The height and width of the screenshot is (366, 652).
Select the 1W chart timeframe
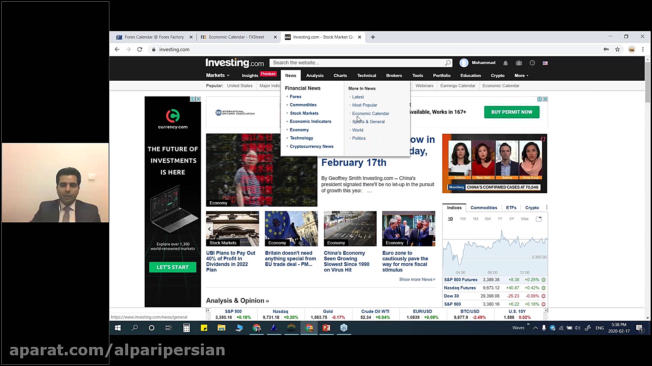[x=463, y=219]
